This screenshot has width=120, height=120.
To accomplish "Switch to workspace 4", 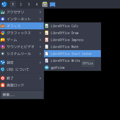I will pyautogui.click(x=37, y=4).
